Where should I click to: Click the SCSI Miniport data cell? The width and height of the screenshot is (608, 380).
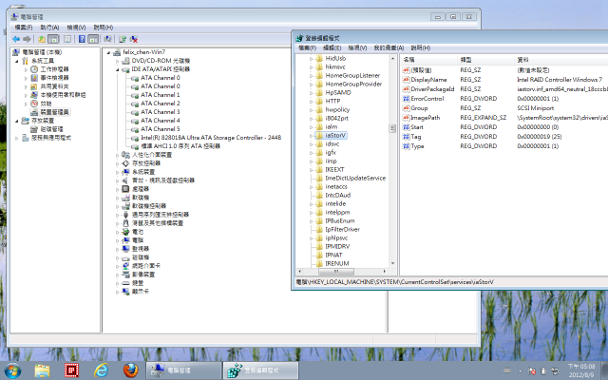point(536,108)
